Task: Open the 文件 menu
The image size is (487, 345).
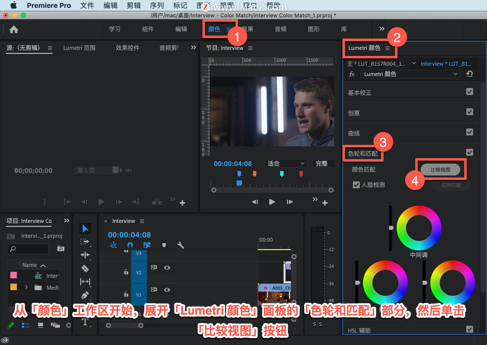Action: click(87, 5)
